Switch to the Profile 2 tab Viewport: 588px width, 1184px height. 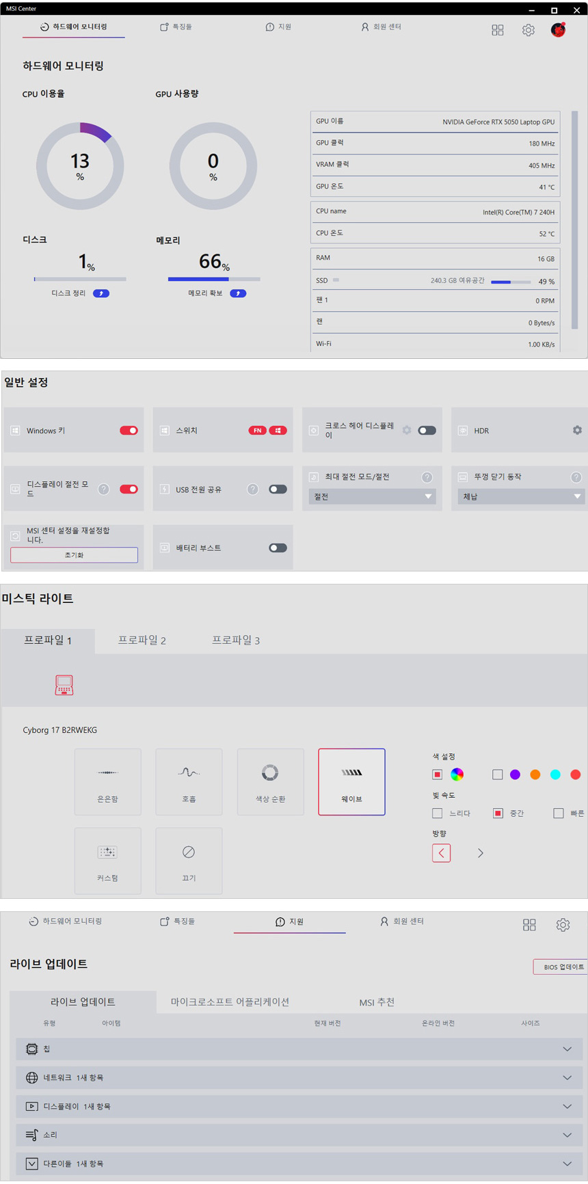click(142, 641)
